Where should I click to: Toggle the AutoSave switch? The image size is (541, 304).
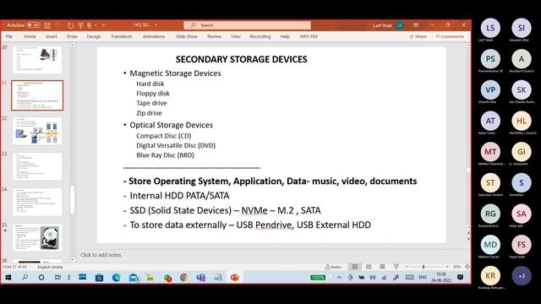[34, 25]
